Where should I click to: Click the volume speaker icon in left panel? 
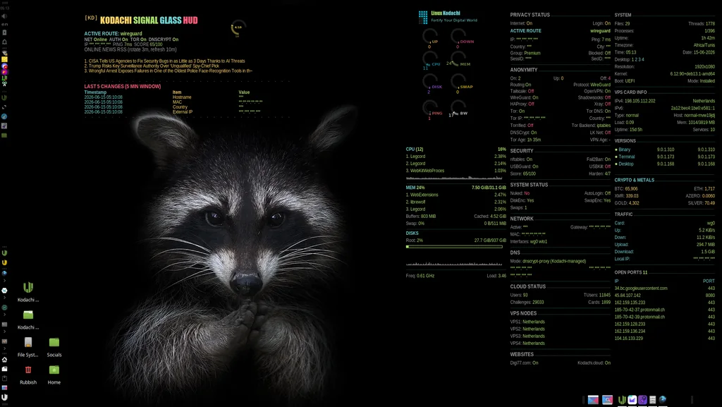tap(4, 16)
